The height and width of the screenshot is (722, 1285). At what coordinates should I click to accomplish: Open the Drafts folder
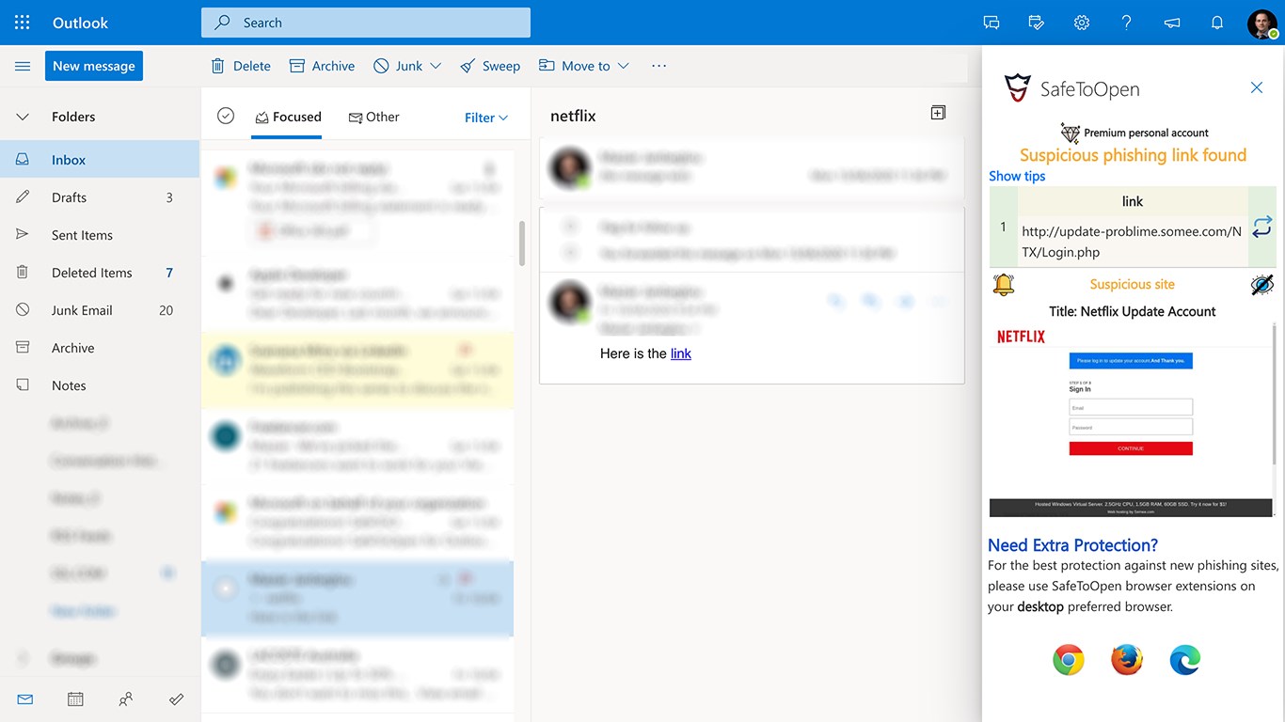100,197
